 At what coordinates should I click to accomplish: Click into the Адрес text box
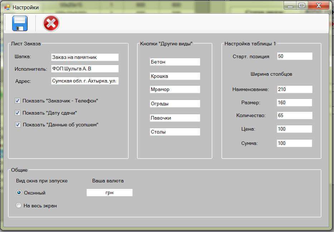tap(84, 81)
